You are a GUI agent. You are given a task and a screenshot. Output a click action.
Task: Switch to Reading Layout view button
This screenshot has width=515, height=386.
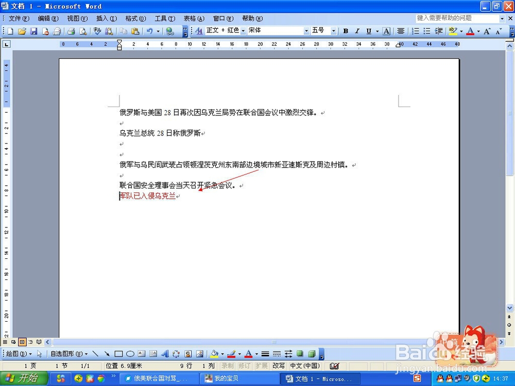[39, 342]
